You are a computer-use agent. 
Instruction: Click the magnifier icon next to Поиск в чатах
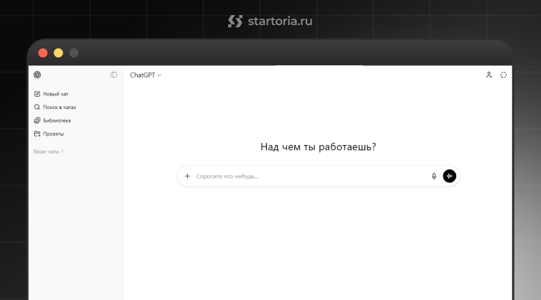[x=37, y=108]
